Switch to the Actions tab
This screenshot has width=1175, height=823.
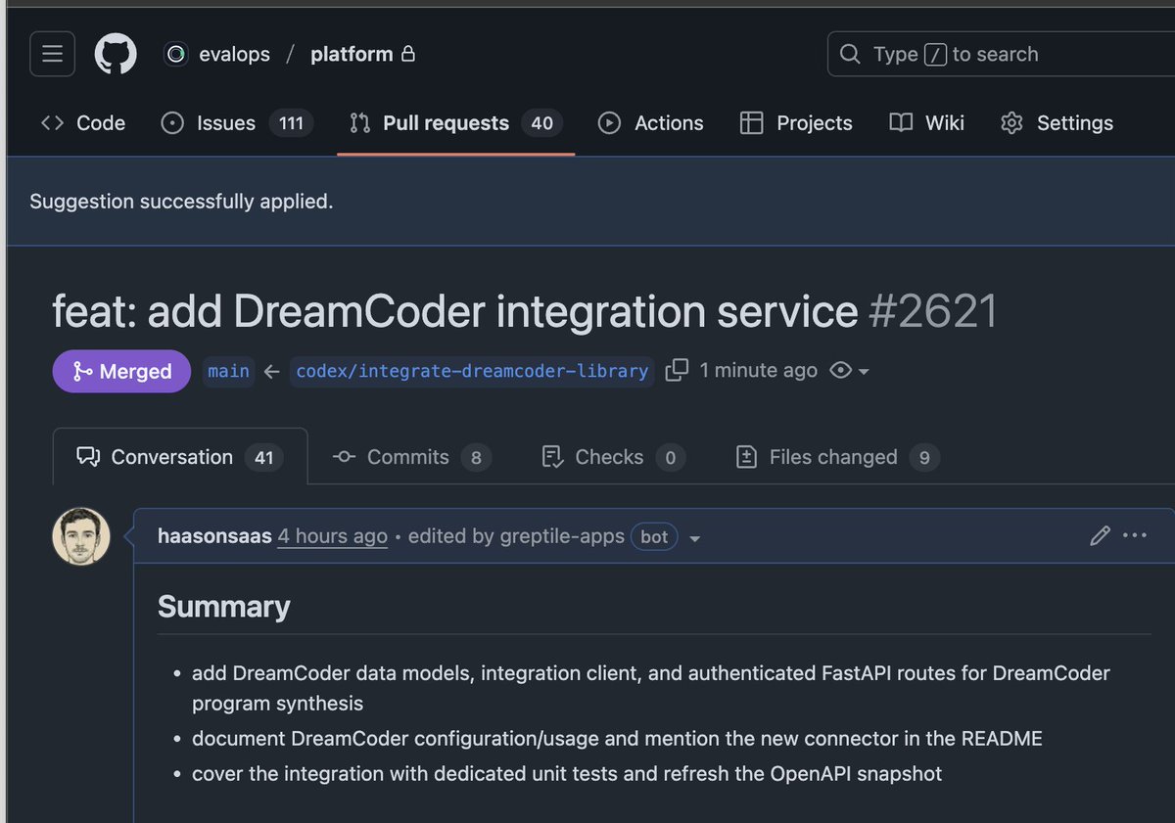pos(651,123)
